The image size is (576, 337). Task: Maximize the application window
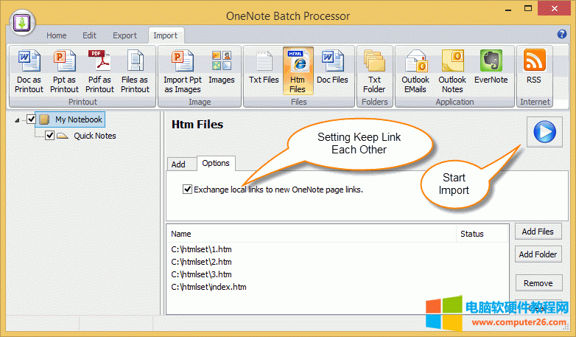[528, 8]
